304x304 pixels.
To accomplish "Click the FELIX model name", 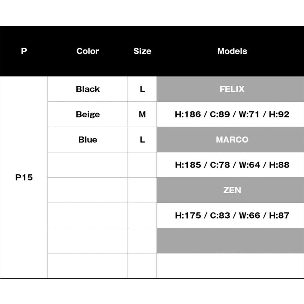I will coord(232,89).
